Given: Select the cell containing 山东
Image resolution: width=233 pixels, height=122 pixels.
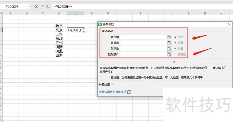Looking at the screenshot, I should click(x=59, y=56).
